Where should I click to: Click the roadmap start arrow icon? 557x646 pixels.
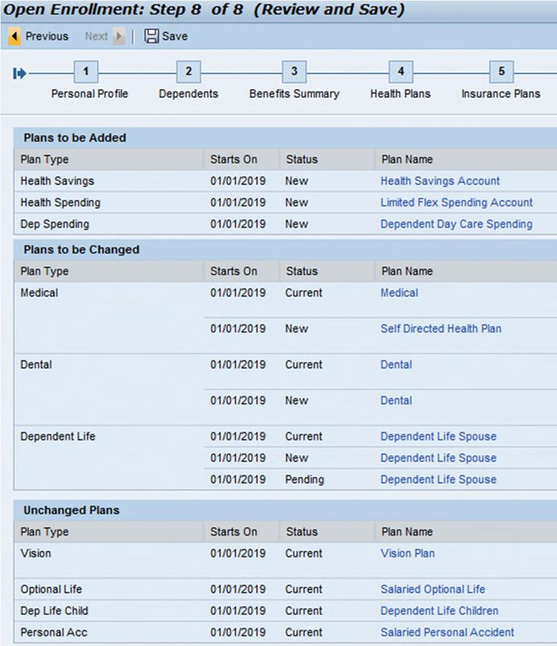pyautogui.click(x=19, y=74)
